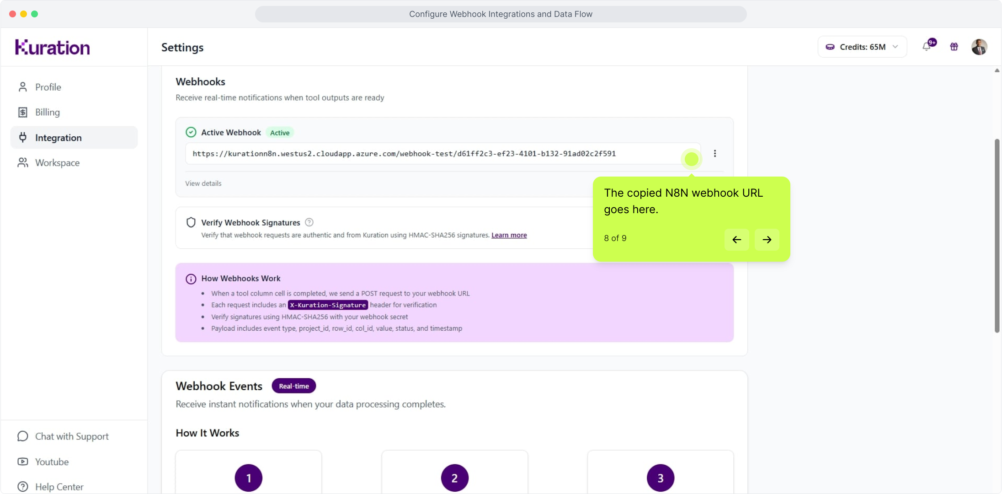Click the Workspace people icon
Screen dimensions: 1002x494
click(x=22, y=162)
